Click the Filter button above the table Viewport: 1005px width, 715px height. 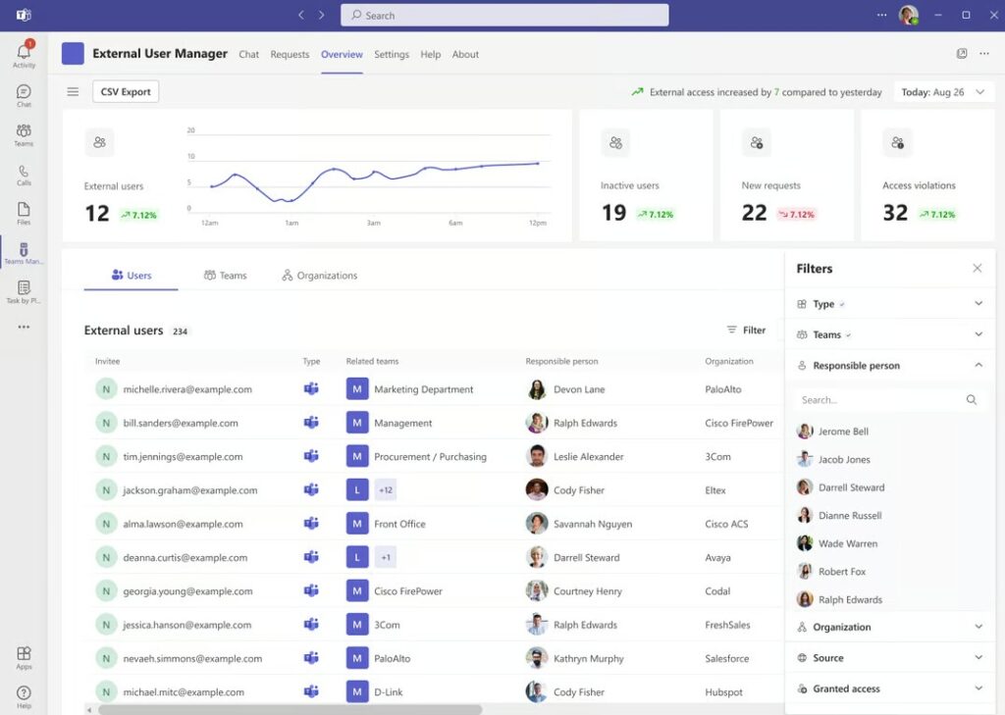[746, 331]
